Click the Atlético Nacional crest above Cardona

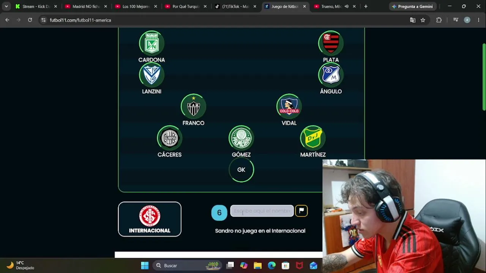click(x=151, y=43)
